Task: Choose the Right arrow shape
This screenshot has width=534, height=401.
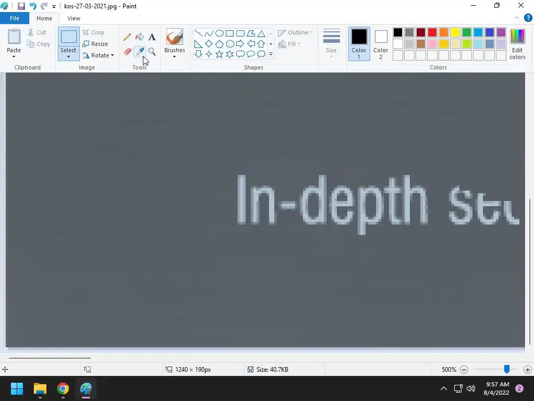Action: [240, 44]
